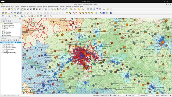172x97 pixels.
Task: Open the attribute table icon
Action: [x=91, y=9]
